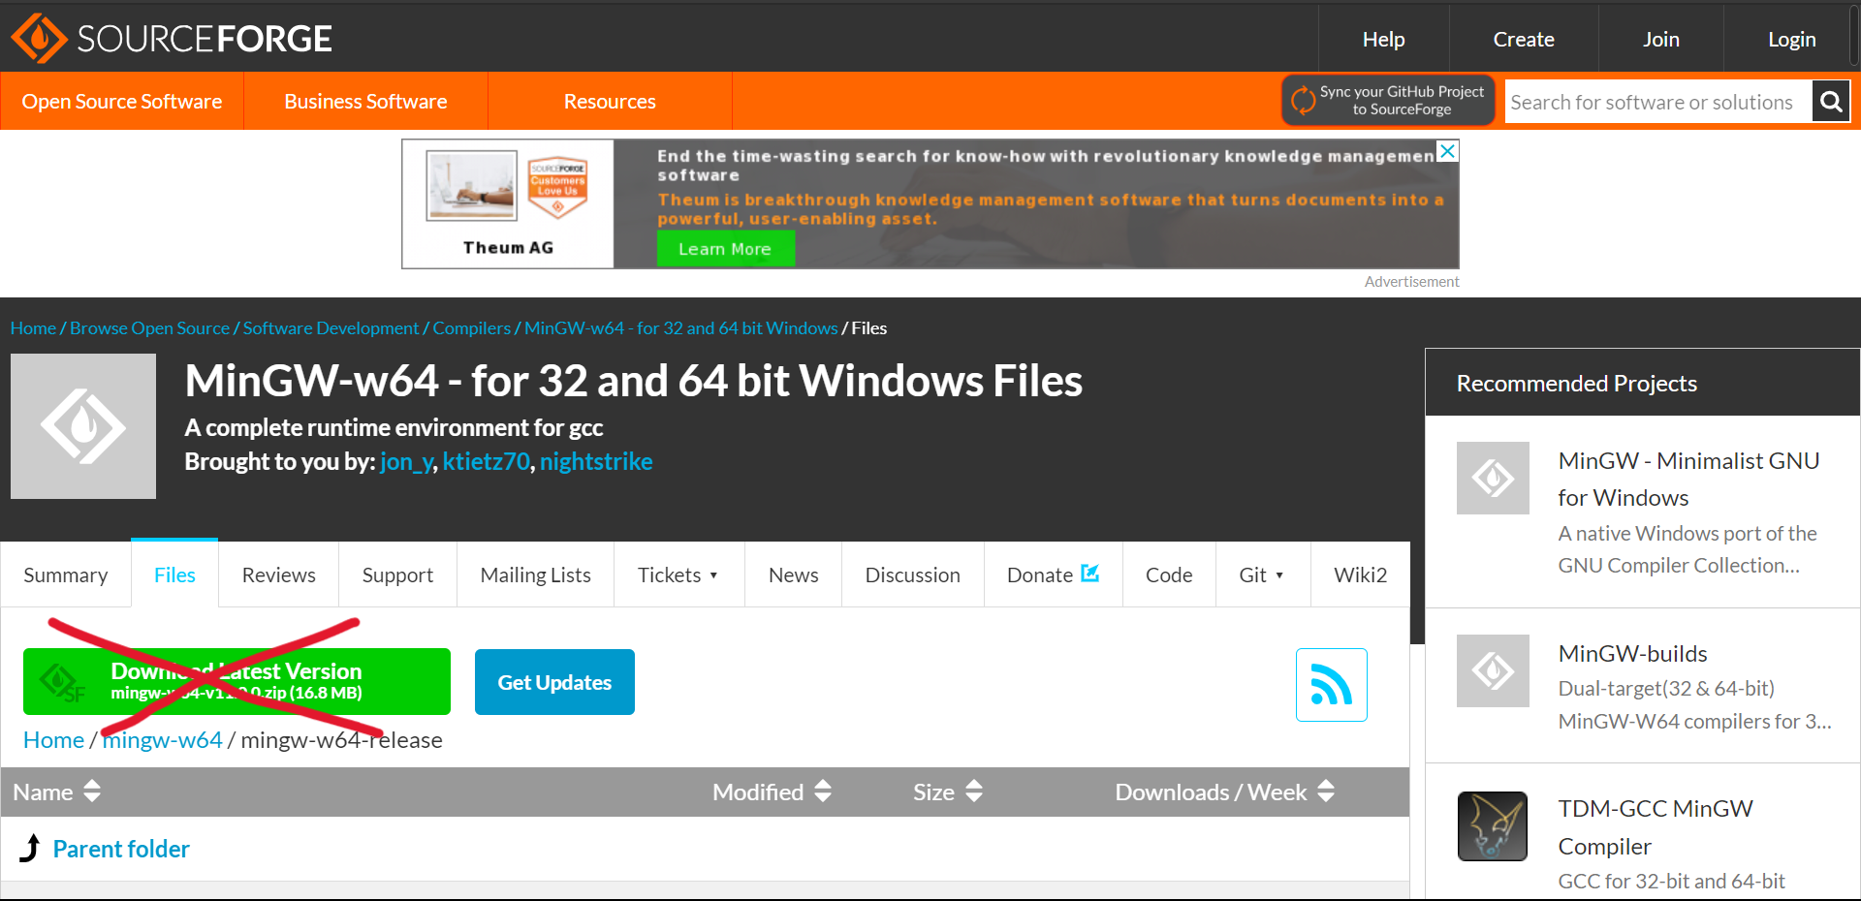Click Join in the top bar

(x=1660, y=39)
